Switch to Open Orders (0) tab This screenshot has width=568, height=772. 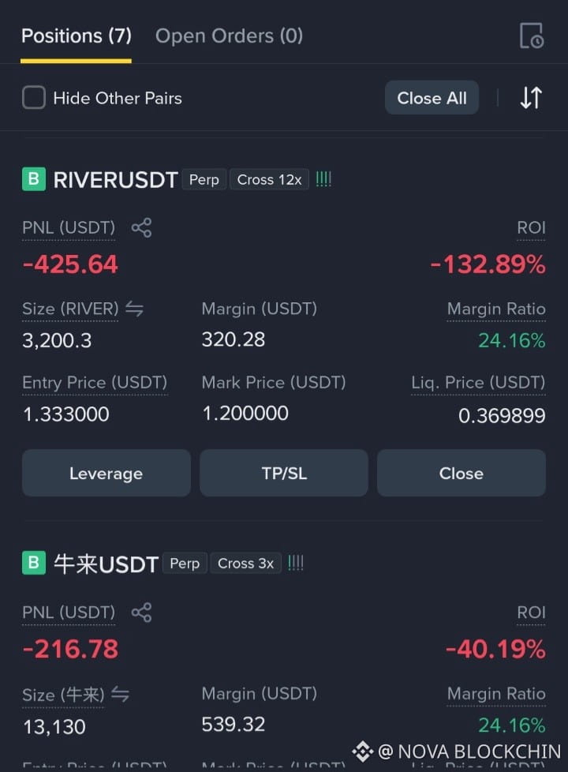click(229, 36)
